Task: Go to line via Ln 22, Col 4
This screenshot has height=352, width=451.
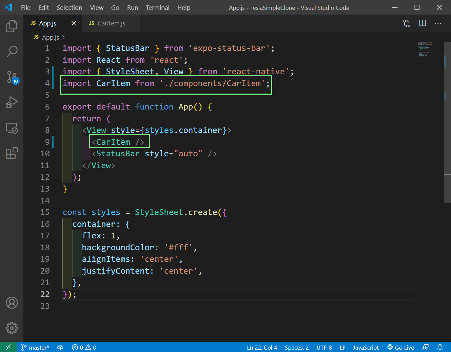Action: [x=262, y=347]
